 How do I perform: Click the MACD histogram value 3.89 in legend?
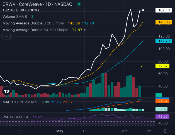45,102
